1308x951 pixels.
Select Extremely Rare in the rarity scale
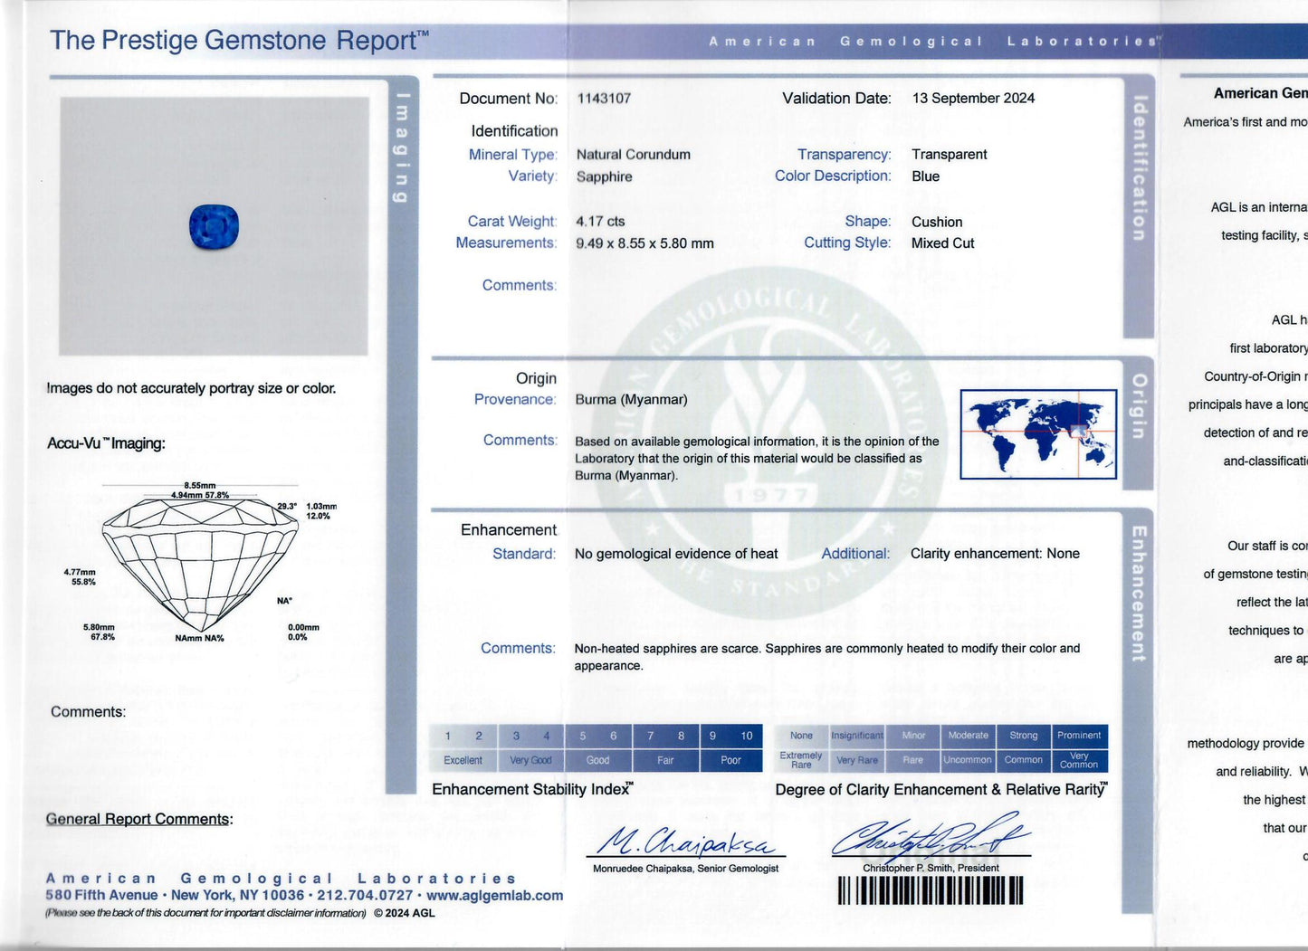pos(801,760)
